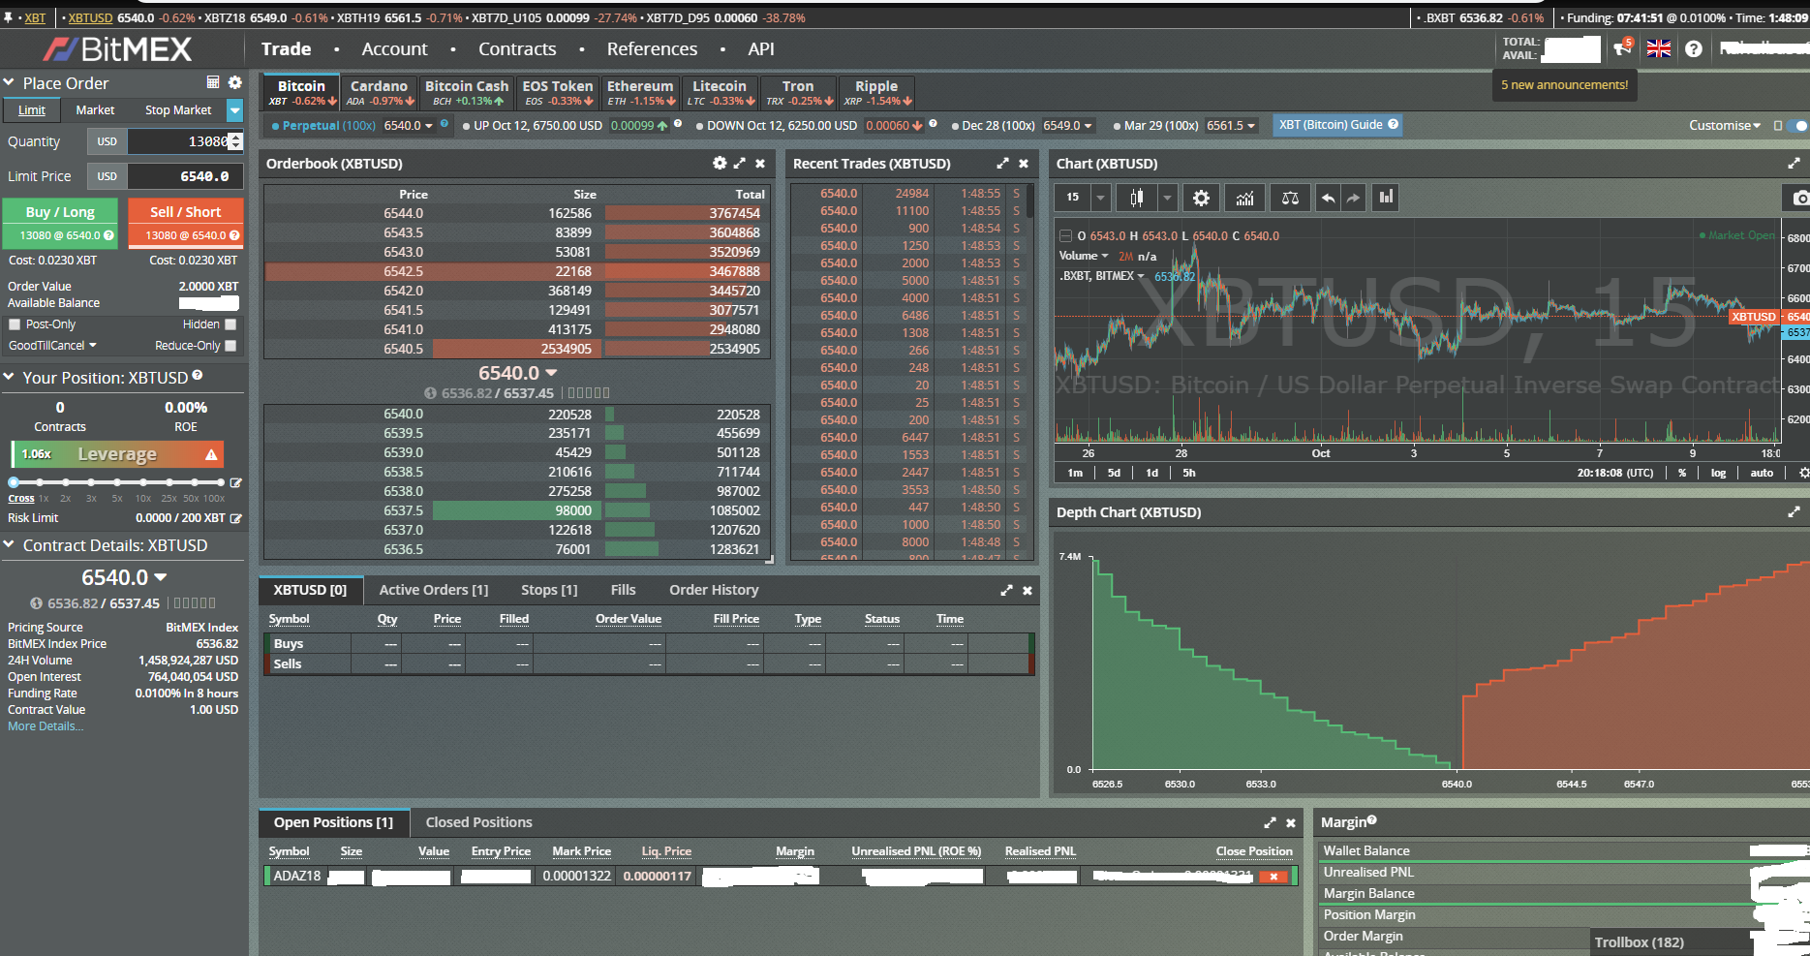Viewport: 1810px width, 956px height.
Task: Open the chart style dropdown arrow
Action: click(1167, 198)
